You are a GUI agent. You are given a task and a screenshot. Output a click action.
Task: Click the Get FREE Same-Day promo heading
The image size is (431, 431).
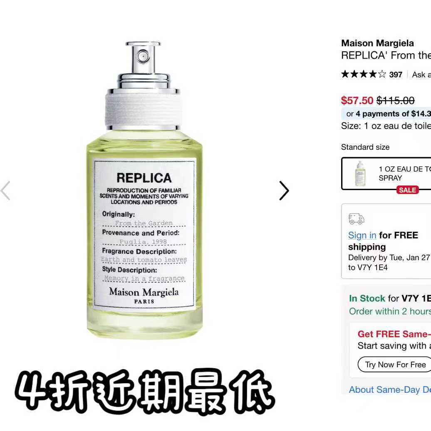click(394, 334)
